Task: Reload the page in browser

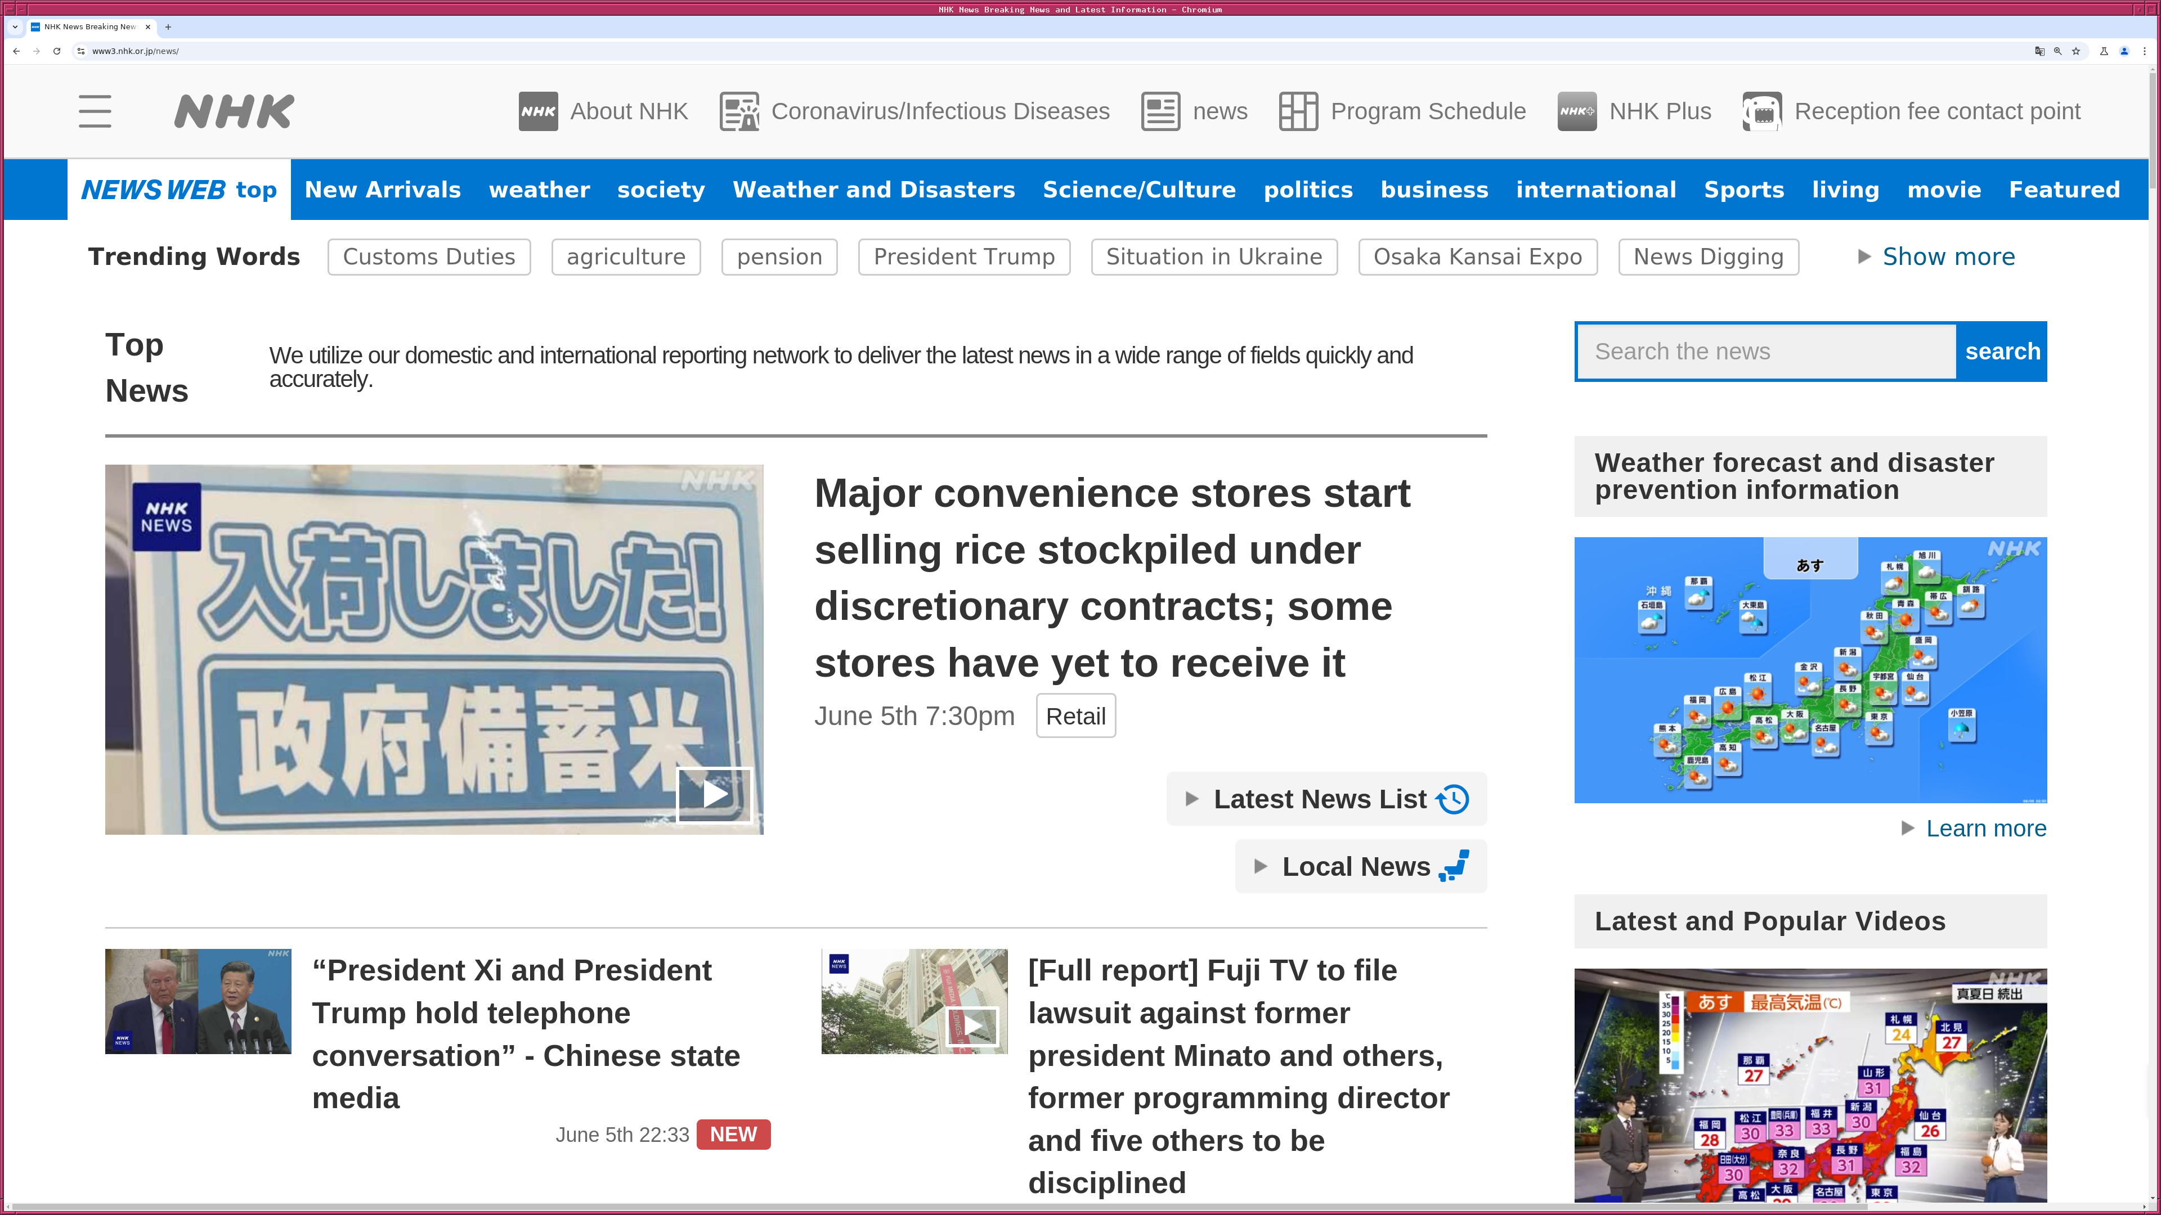Action: click(56, 51)
